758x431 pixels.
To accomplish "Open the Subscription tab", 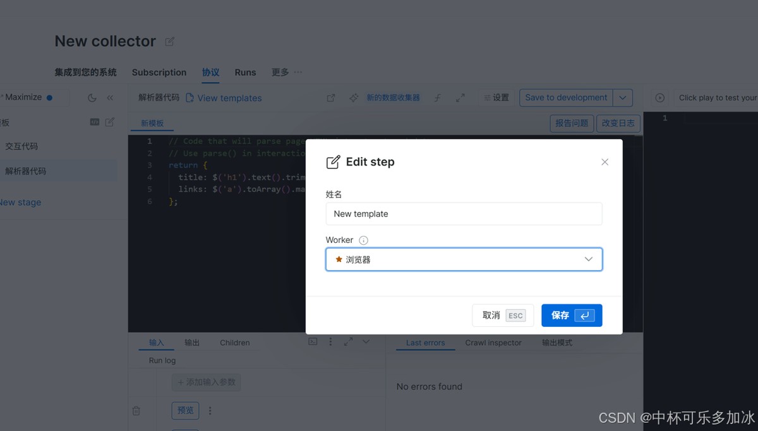I will [159, 73].
